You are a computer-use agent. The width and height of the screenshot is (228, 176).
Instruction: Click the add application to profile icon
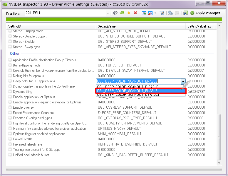144,13
